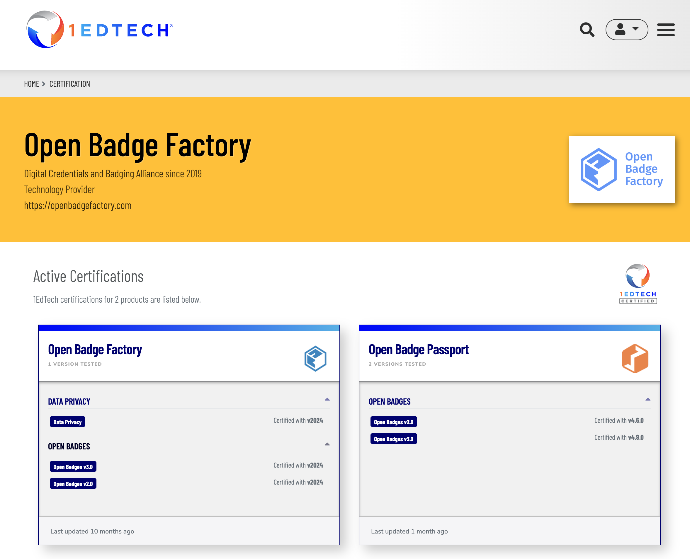Visit the openbadgefactory.com website link
Screen dimensions: 690x559
click(x=78, y=205)
